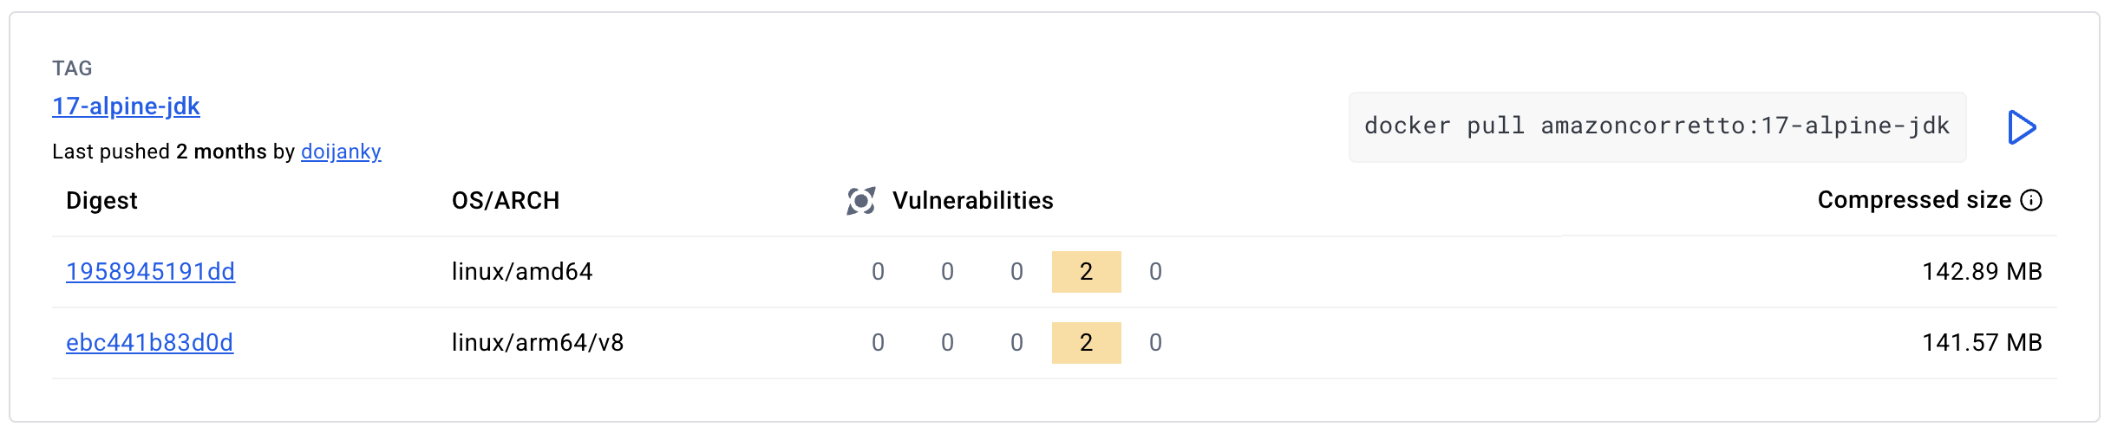Click the Run in Docker Desktop play icon
Screen dimensions: 2111x433
pyautogui.click(x=2022, y=127)
